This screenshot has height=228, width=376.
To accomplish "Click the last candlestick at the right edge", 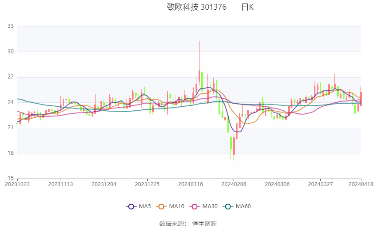I will 361,97.
